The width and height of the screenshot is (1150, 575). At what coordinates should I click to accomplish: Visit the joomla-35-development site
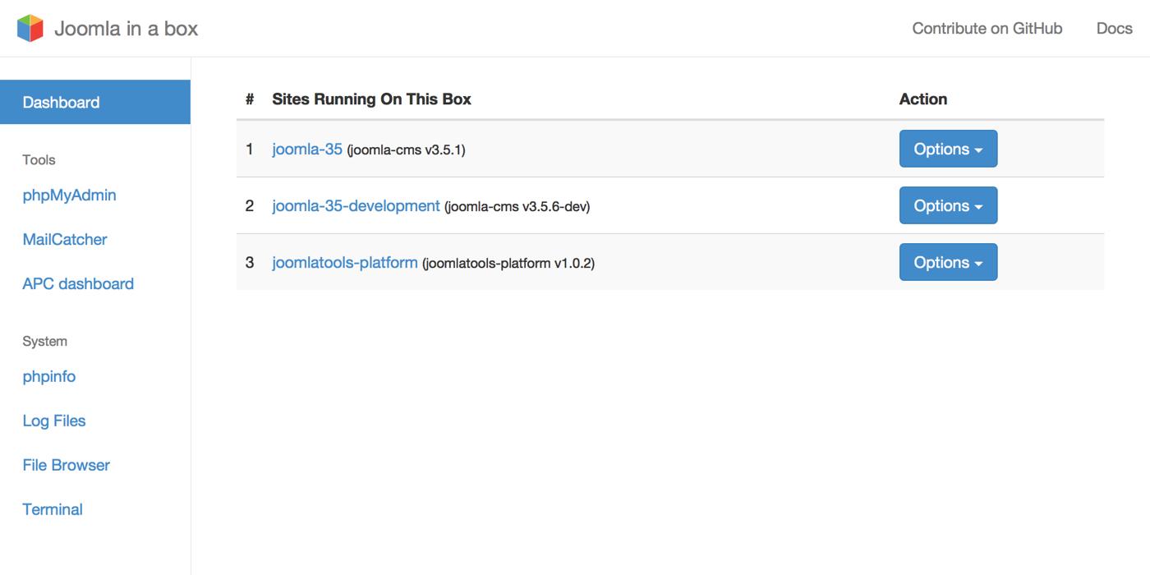pyautogui.click(x=356, y=206)
